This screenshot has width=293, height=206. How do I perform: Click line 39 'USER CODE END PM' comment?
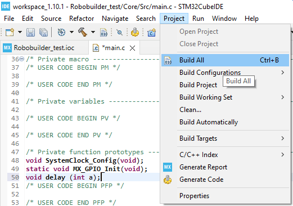[69, 84]
